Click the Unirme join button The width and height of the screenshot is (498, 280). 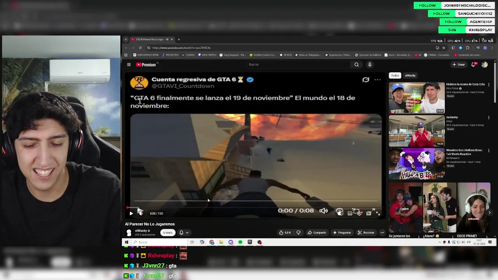168,233
